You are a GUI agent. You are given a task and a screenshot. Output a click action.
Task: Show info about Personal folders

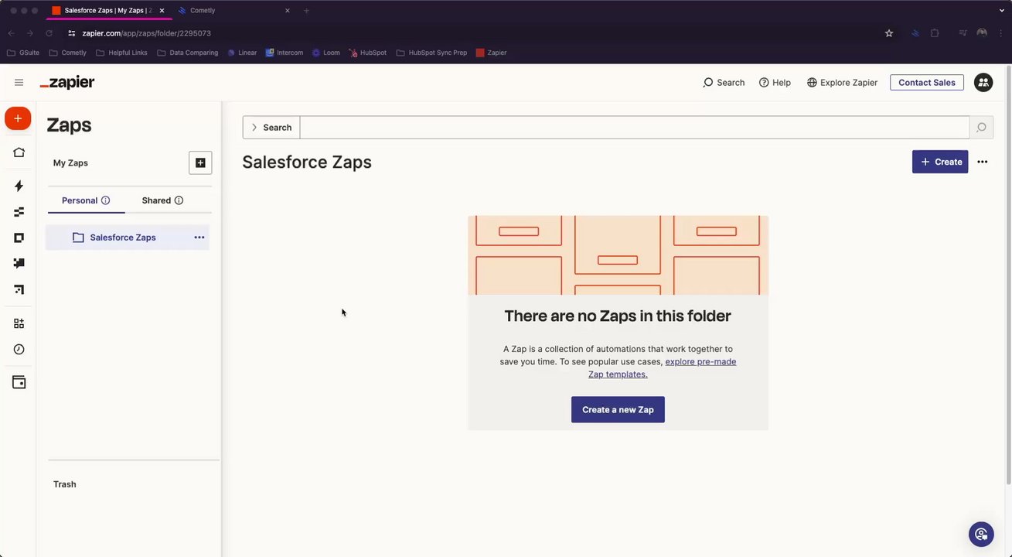coord(106,200)
